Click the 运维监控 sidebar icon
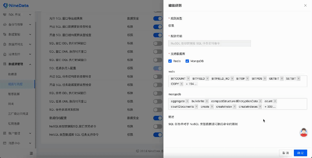Viewport: 312px width, 158px height. pos(5,54)
